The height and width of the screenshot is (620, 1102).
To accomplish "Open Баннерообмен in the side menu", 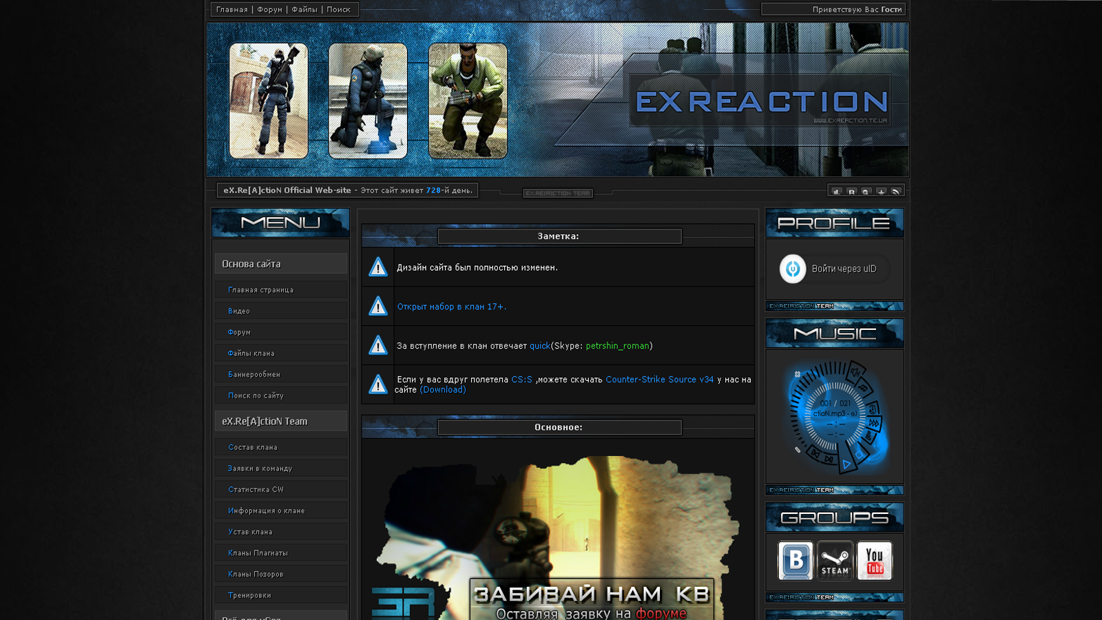I will [x=281, y=374].
